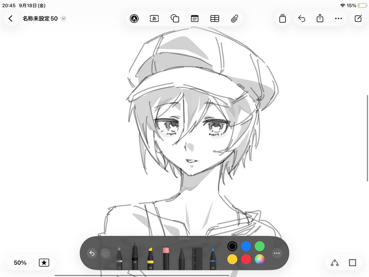Insert a text box
Screen dimensions: 369x277
(154, 18)
